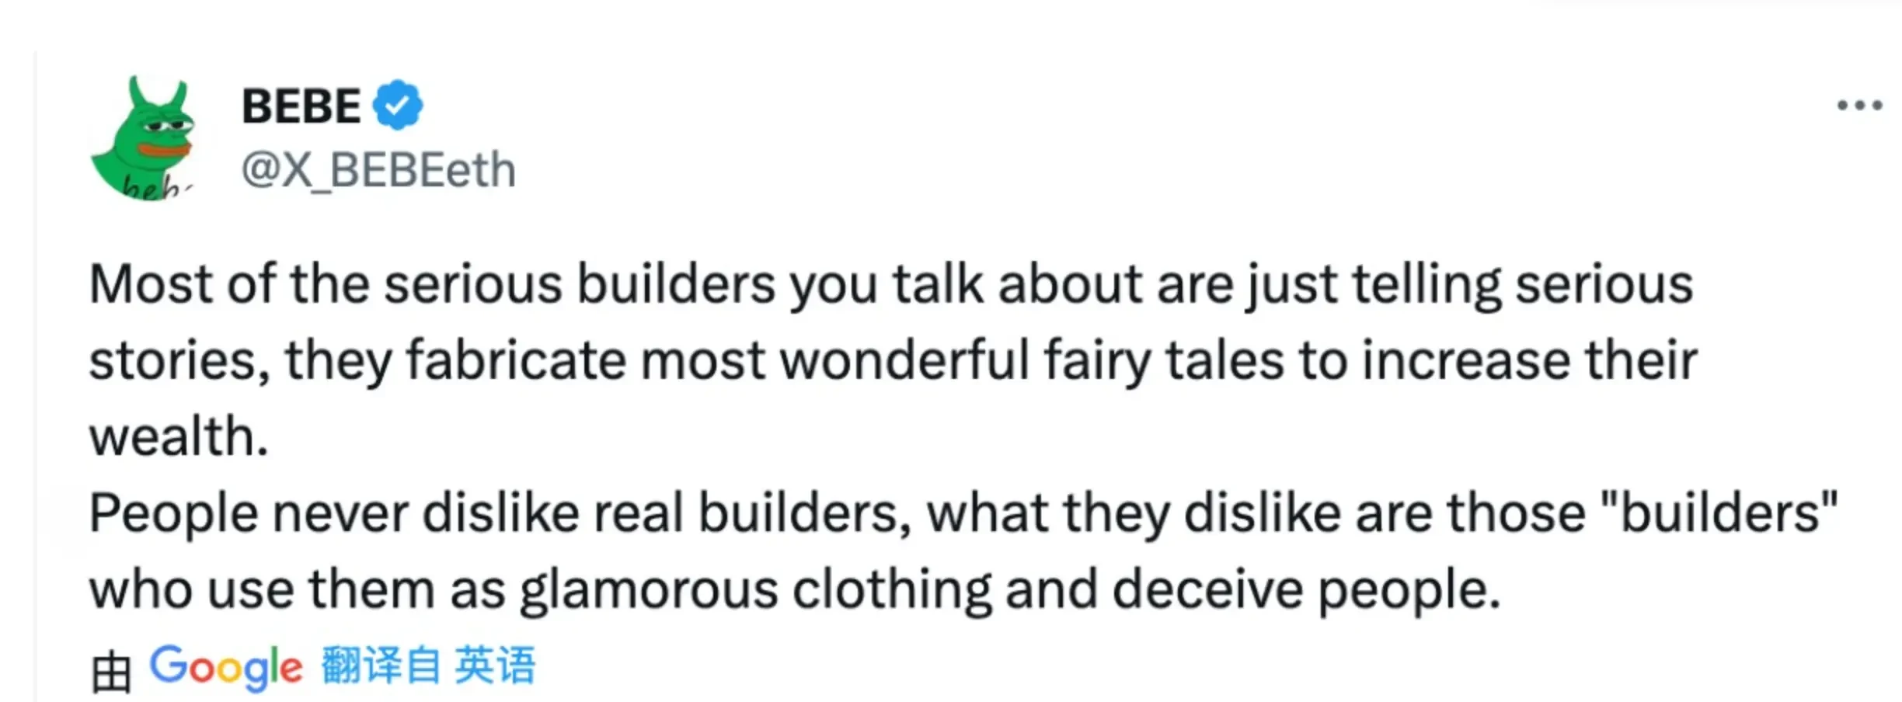Click the tweet's opening word "Most"
The height and width of the screenshot is (702, 1902).
click(151, 284)
